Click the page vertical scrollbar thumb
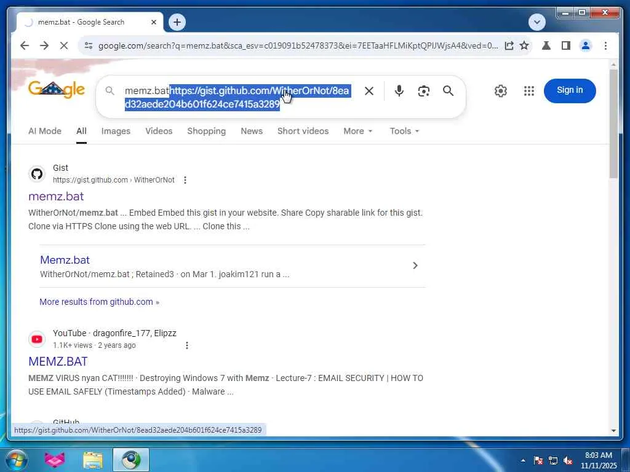Viewport: 630px width, 472px height. point(613,124)
